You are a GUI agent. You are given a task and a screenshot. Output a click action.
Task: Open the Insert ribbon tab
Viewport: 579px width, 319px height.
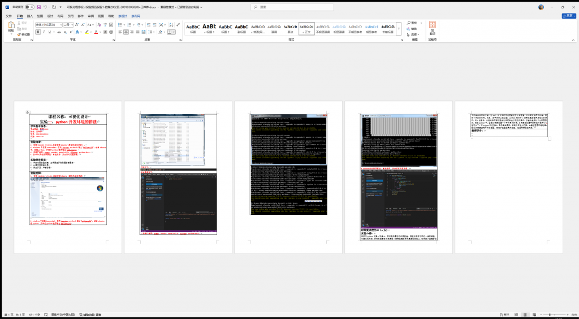(29, 16)
